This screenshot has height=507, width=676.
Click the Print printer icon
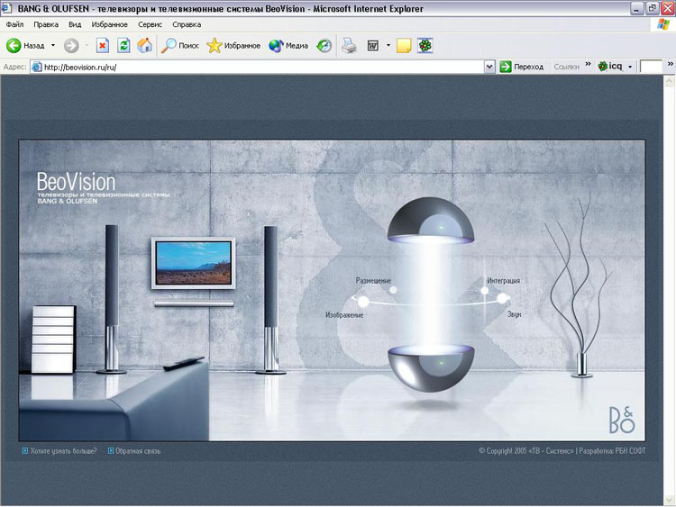tap(349, 45)
